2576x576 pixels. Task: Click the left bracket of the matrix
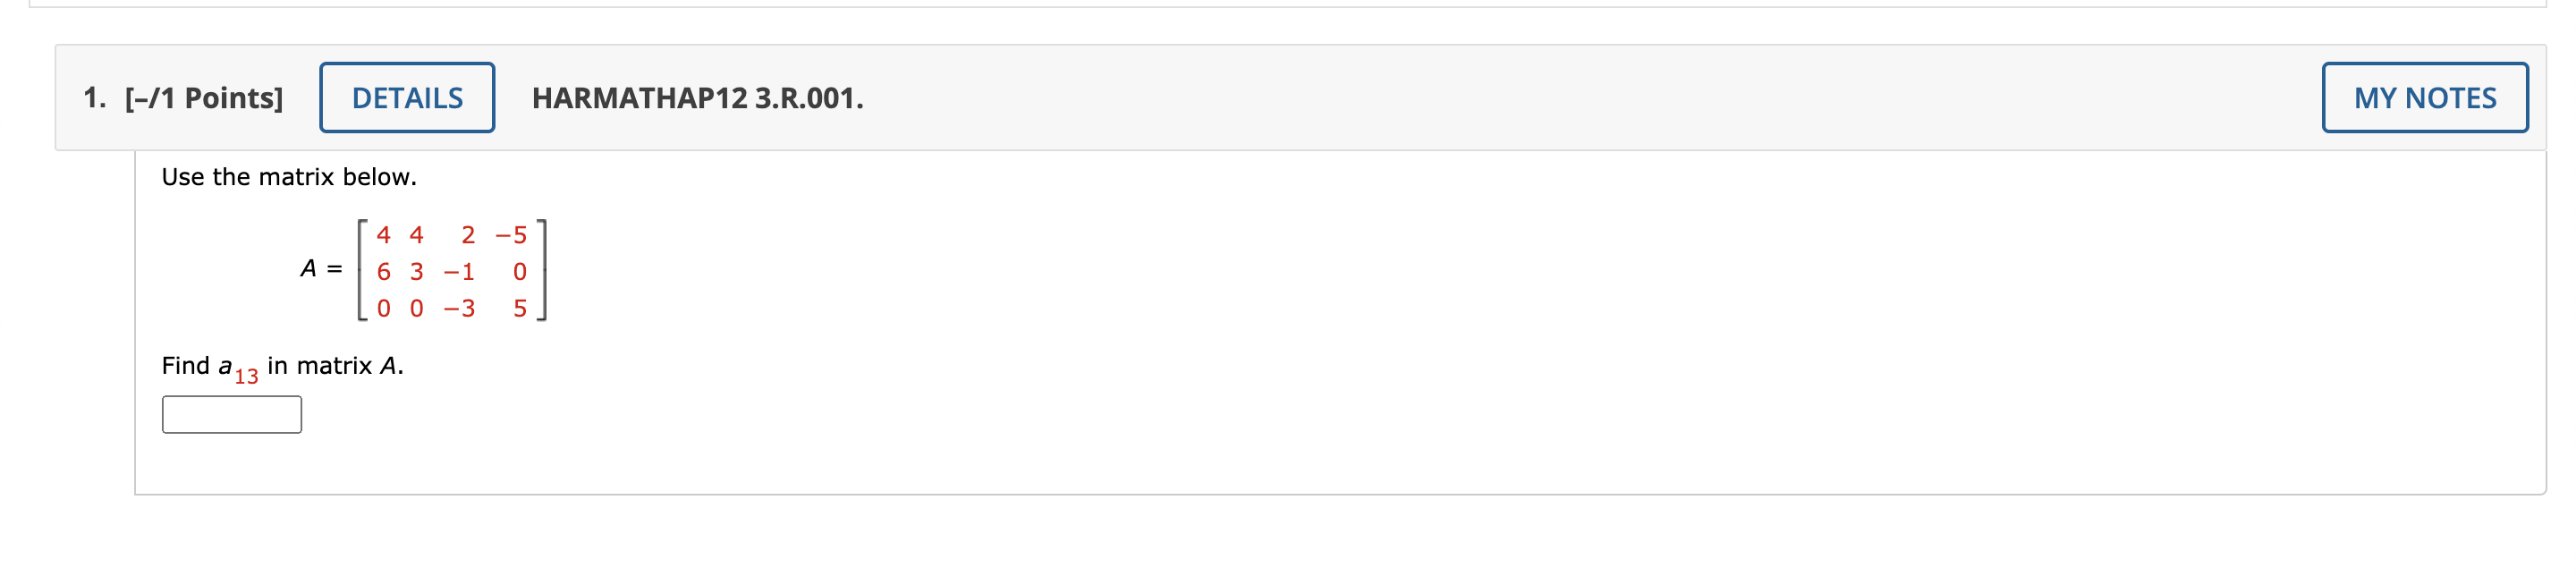point(362,270)
